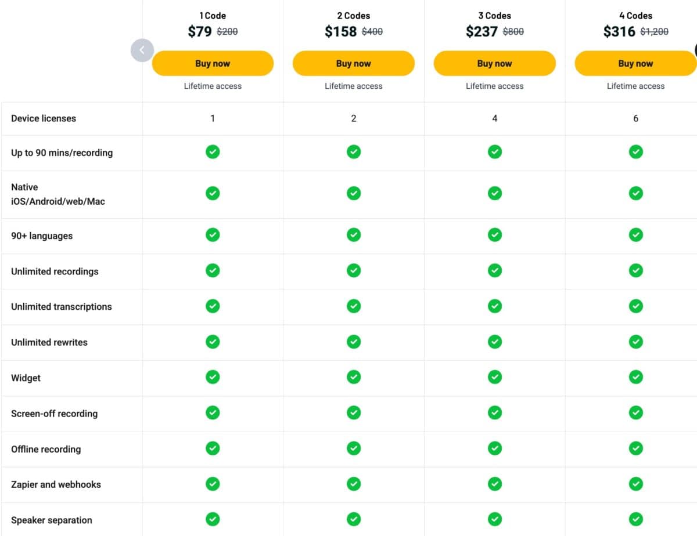Click 4 Codes checkmark for Unlimited transcriptions
This screenshot has height=536, width=697.
636,306
